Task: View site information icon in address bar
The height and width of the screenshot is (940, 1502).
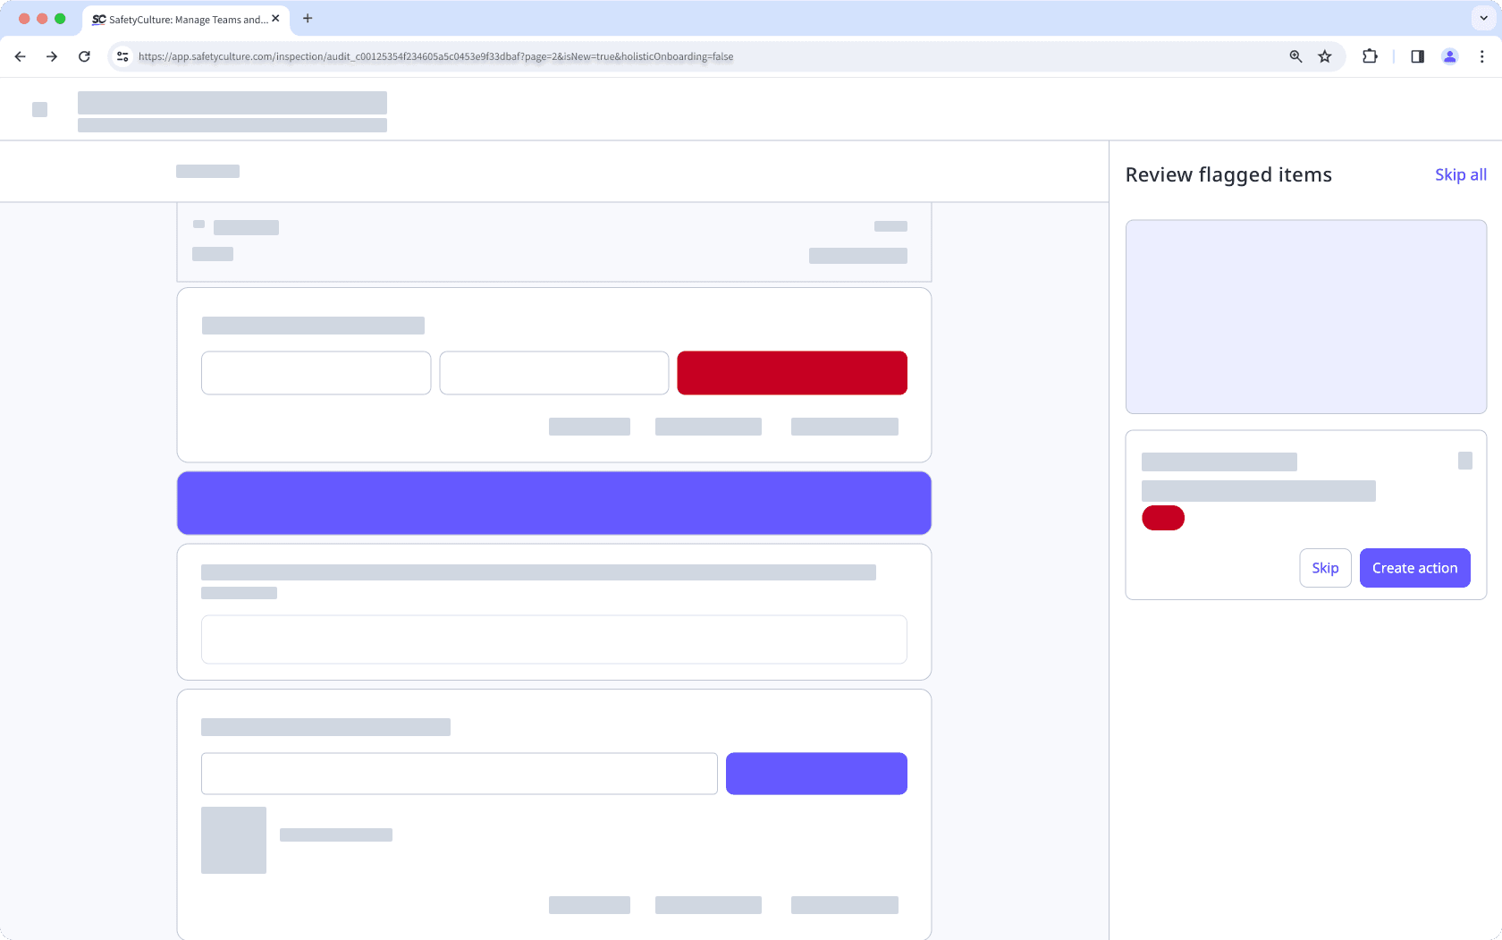Action: click(123, 56)
